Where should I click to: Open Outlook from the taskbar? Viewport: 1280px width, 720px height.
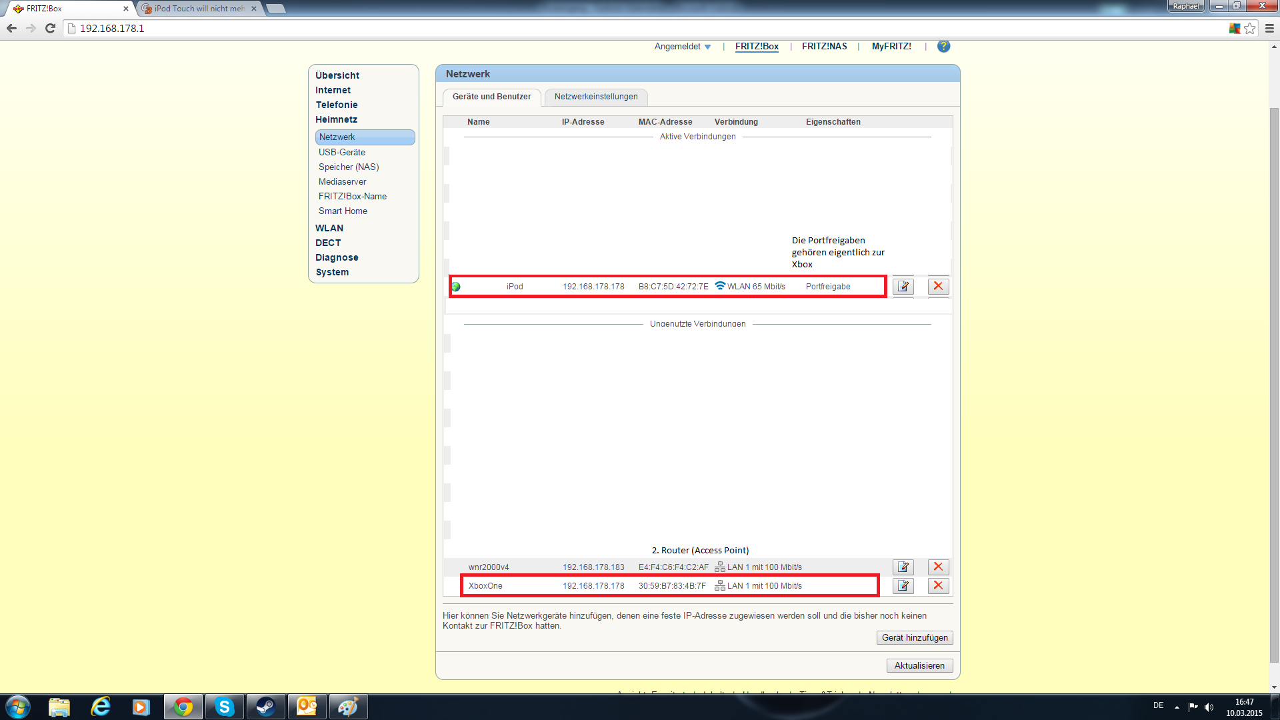(x=307, y=707)
